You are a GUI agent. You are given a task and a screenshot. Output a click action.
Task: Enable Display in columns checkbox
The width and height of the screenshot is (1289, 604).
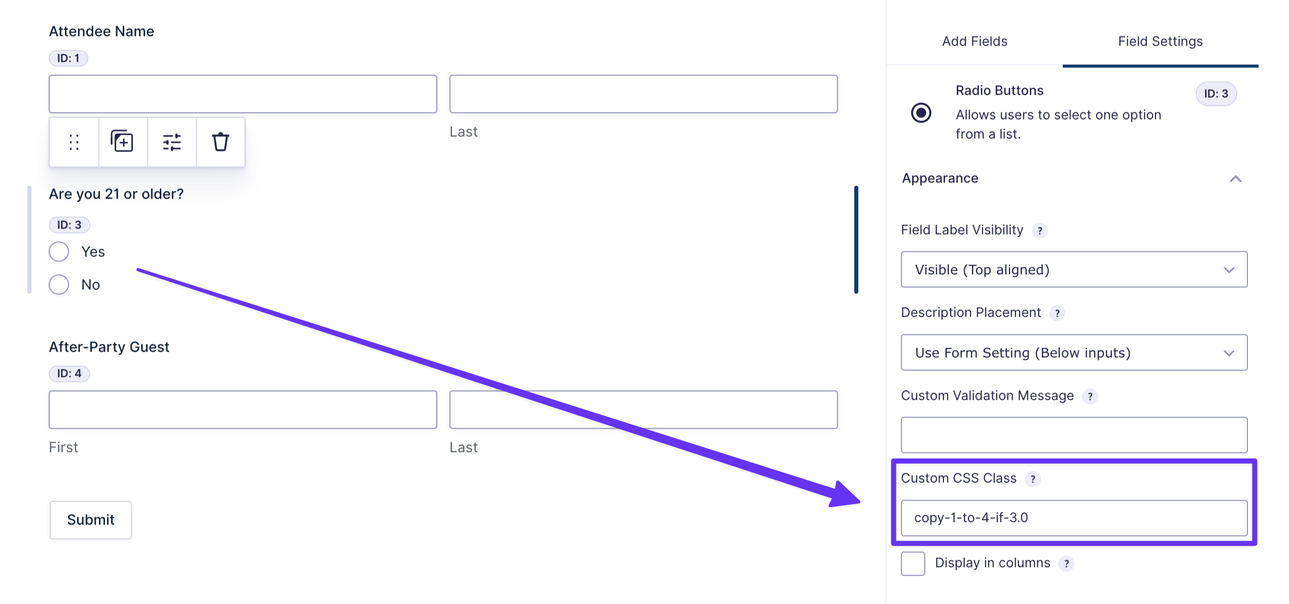(x=913, y=563)
